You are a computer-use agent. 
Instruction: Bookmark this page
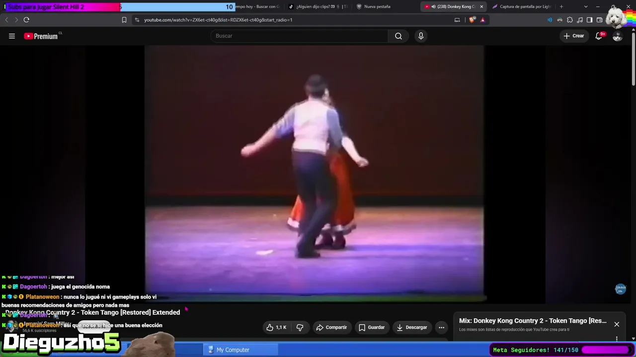point(124,20)
